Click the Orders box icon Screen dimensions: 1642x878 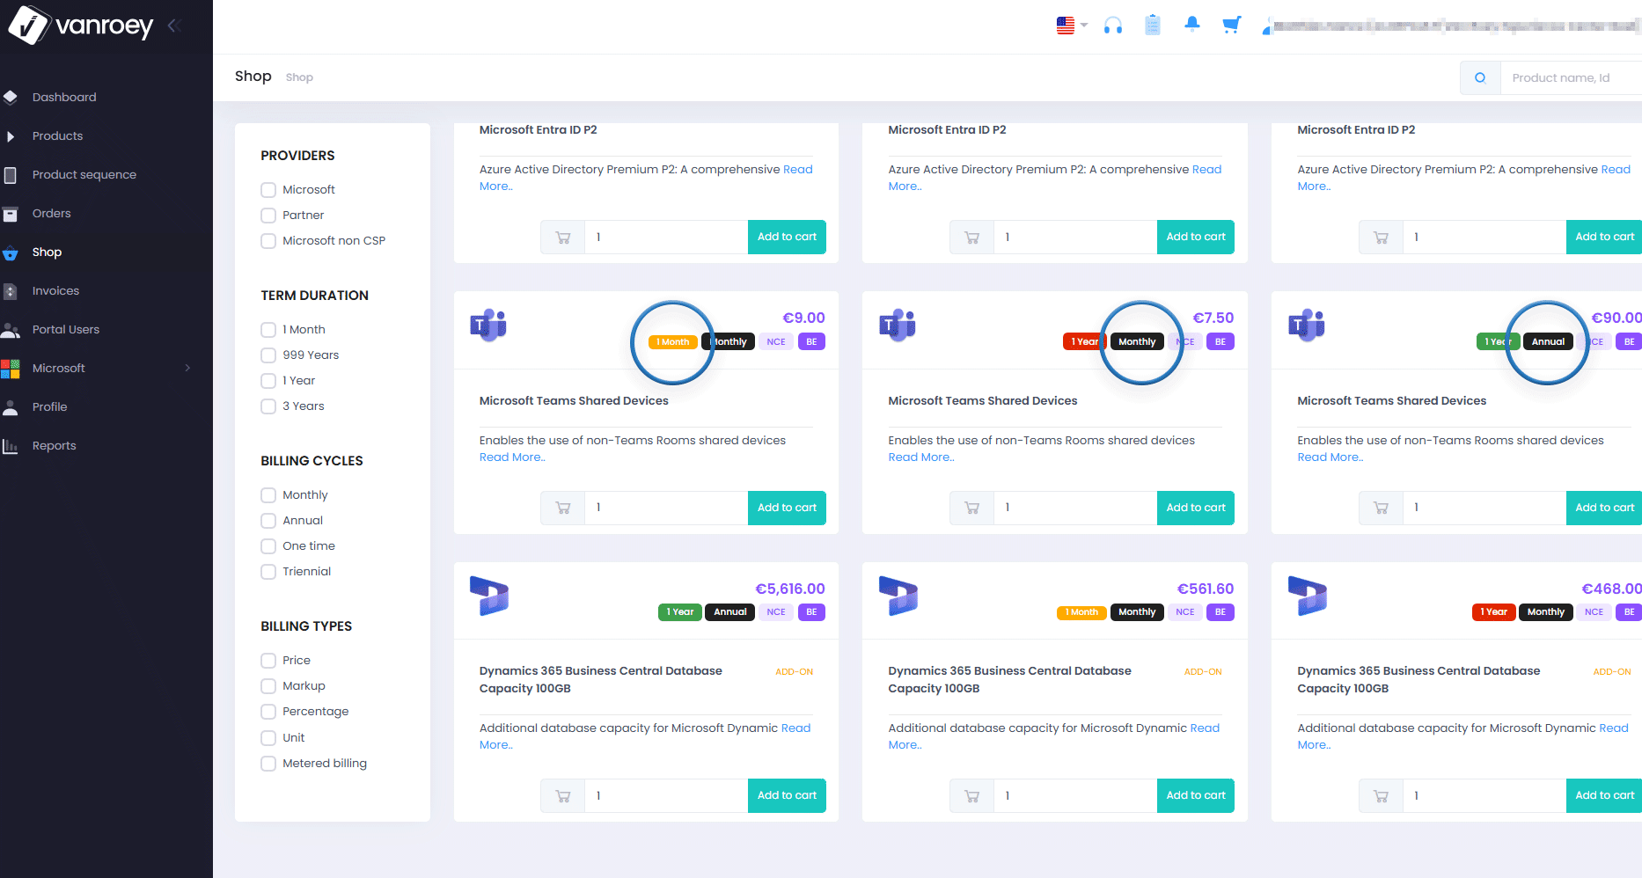11,214
